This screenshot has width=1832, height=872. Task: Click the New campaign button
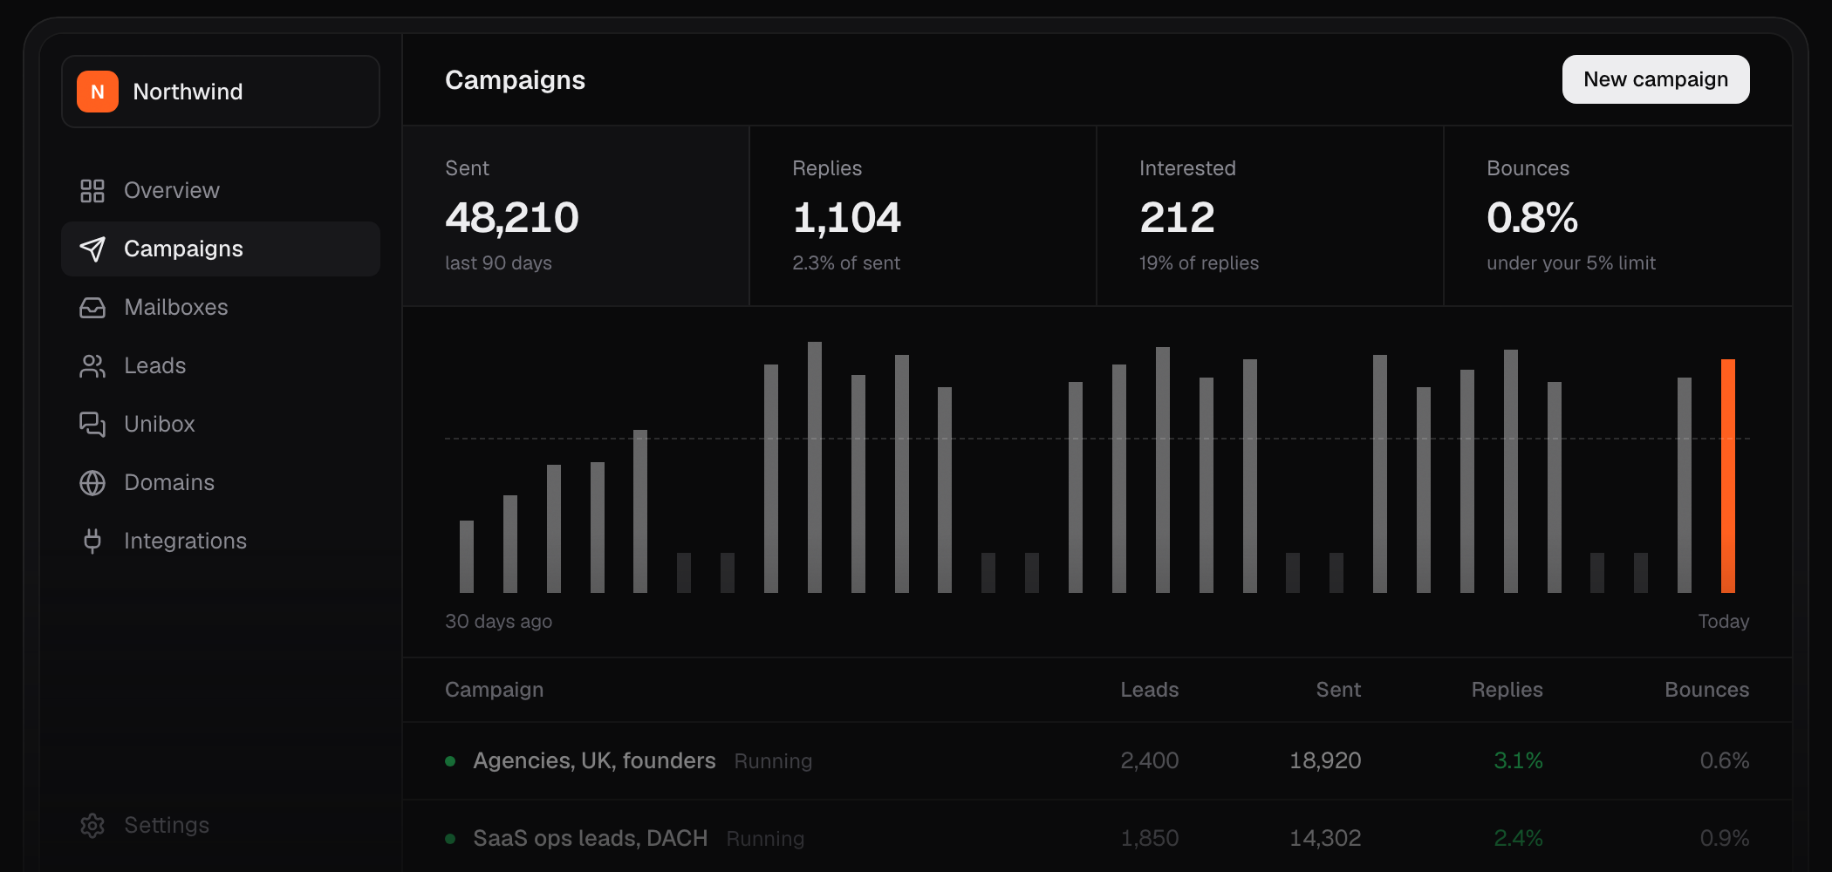tap(1656, 79)
